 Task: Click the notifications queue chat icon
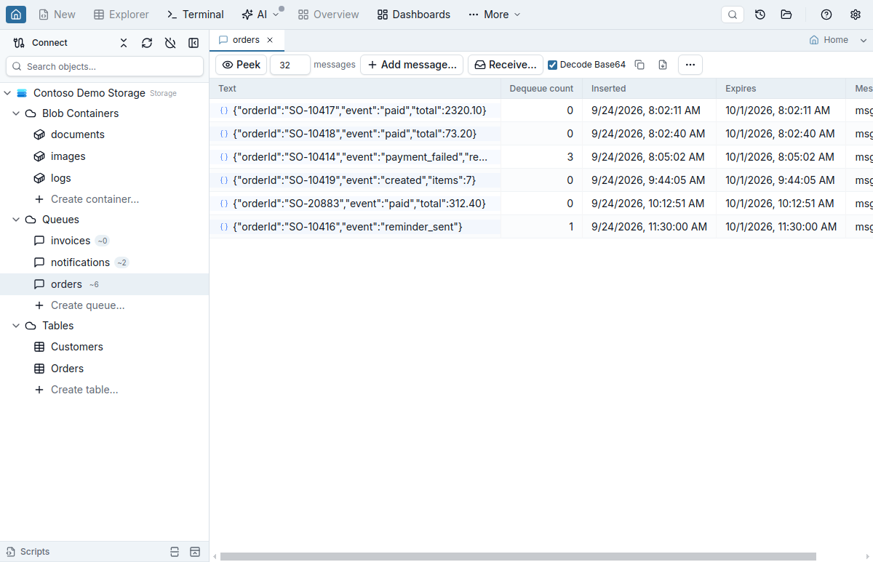pyautogui.click(x=39, y=262)
